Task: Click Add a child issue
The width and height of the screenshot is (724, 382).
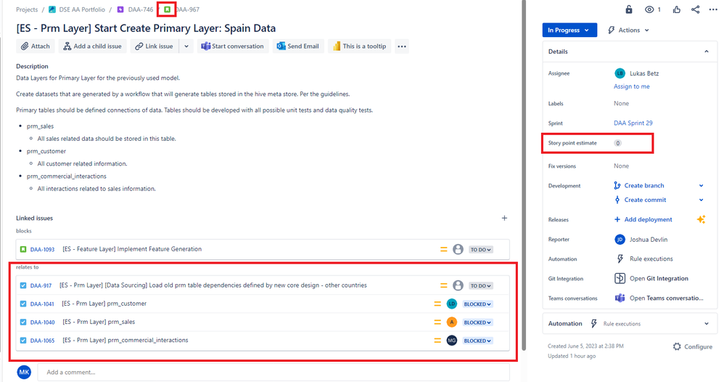Action: pyautogui.click(x=92, y=46)
